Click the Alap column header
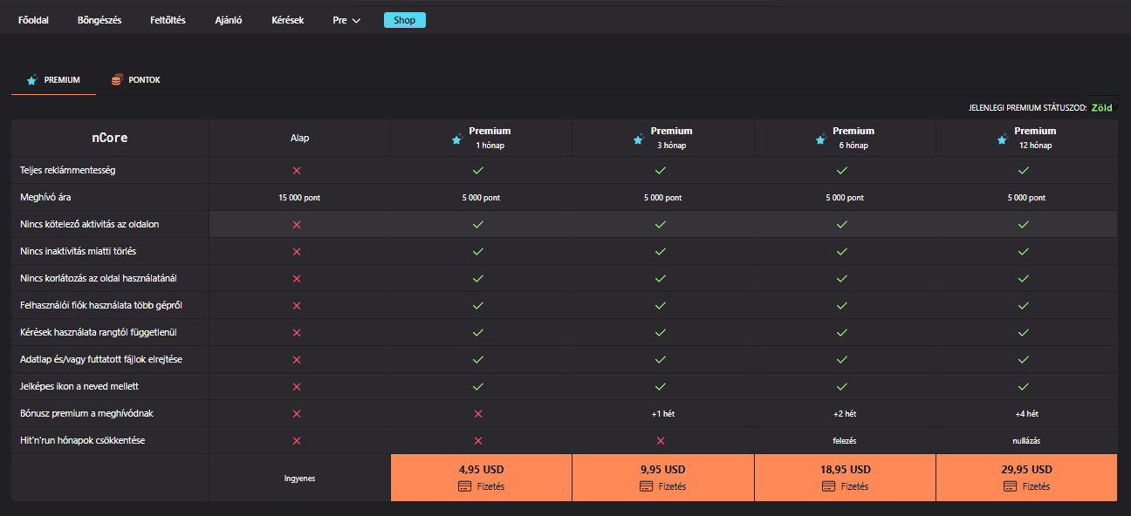 tap(299, 138)
